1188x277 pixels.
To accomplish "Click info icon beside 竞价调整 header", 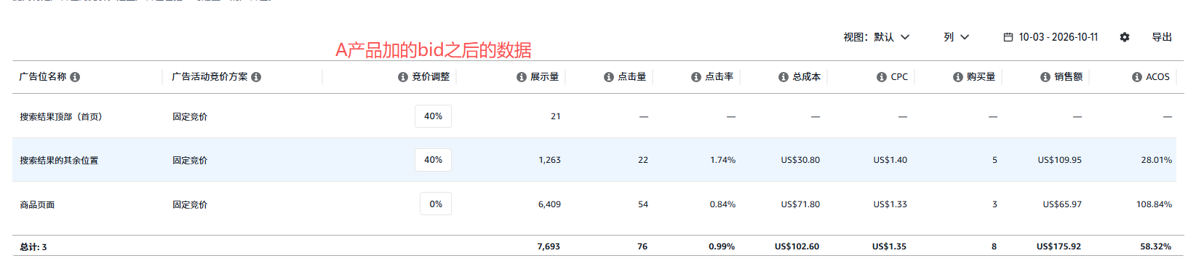I will coord(403,77).
